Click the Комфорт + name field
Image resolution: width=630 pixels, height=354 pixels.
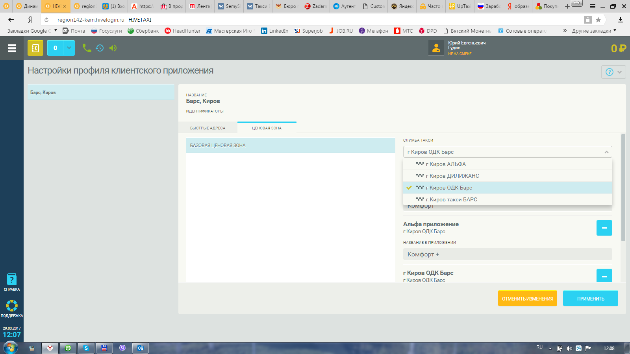tap(507, 254)
